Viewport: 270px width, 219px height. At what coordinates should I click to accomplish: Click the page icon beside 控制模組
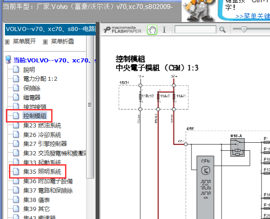click(x=16, y=116)
